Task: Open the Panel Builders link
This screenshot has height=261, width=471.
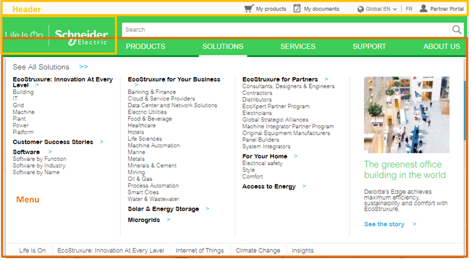Action: (261, 140)
